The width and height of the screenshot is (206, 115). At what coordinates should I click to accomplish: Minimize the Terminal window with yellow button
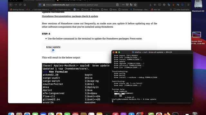[116, 52]
